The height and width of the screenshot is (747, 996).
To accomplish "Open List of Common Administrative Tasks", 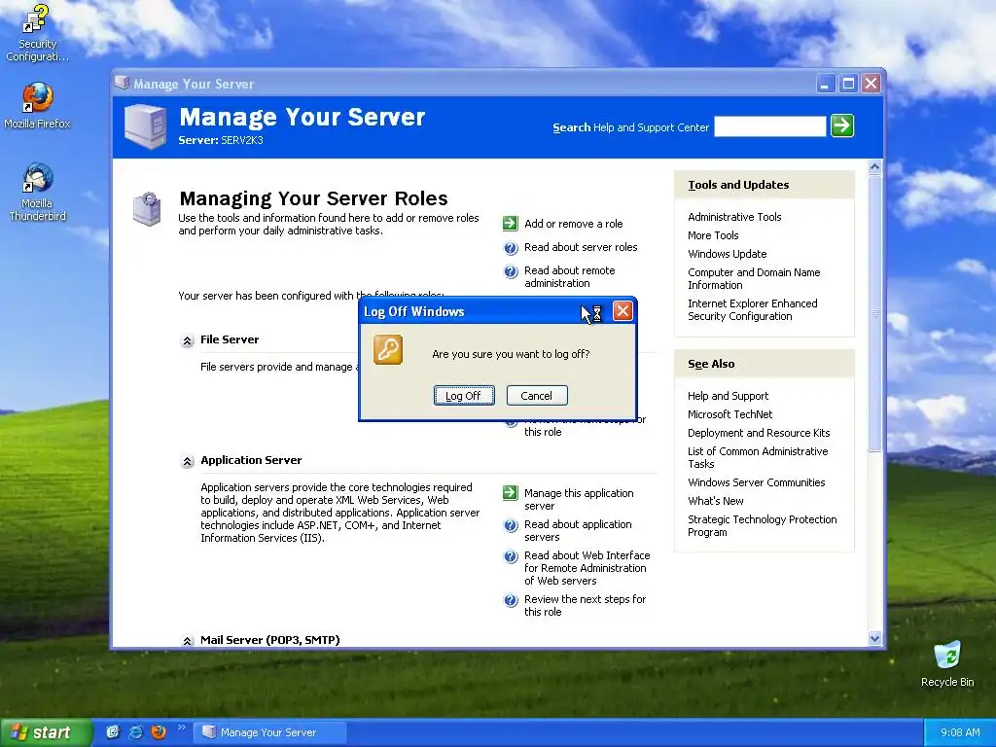I will (x=758, y=457).
